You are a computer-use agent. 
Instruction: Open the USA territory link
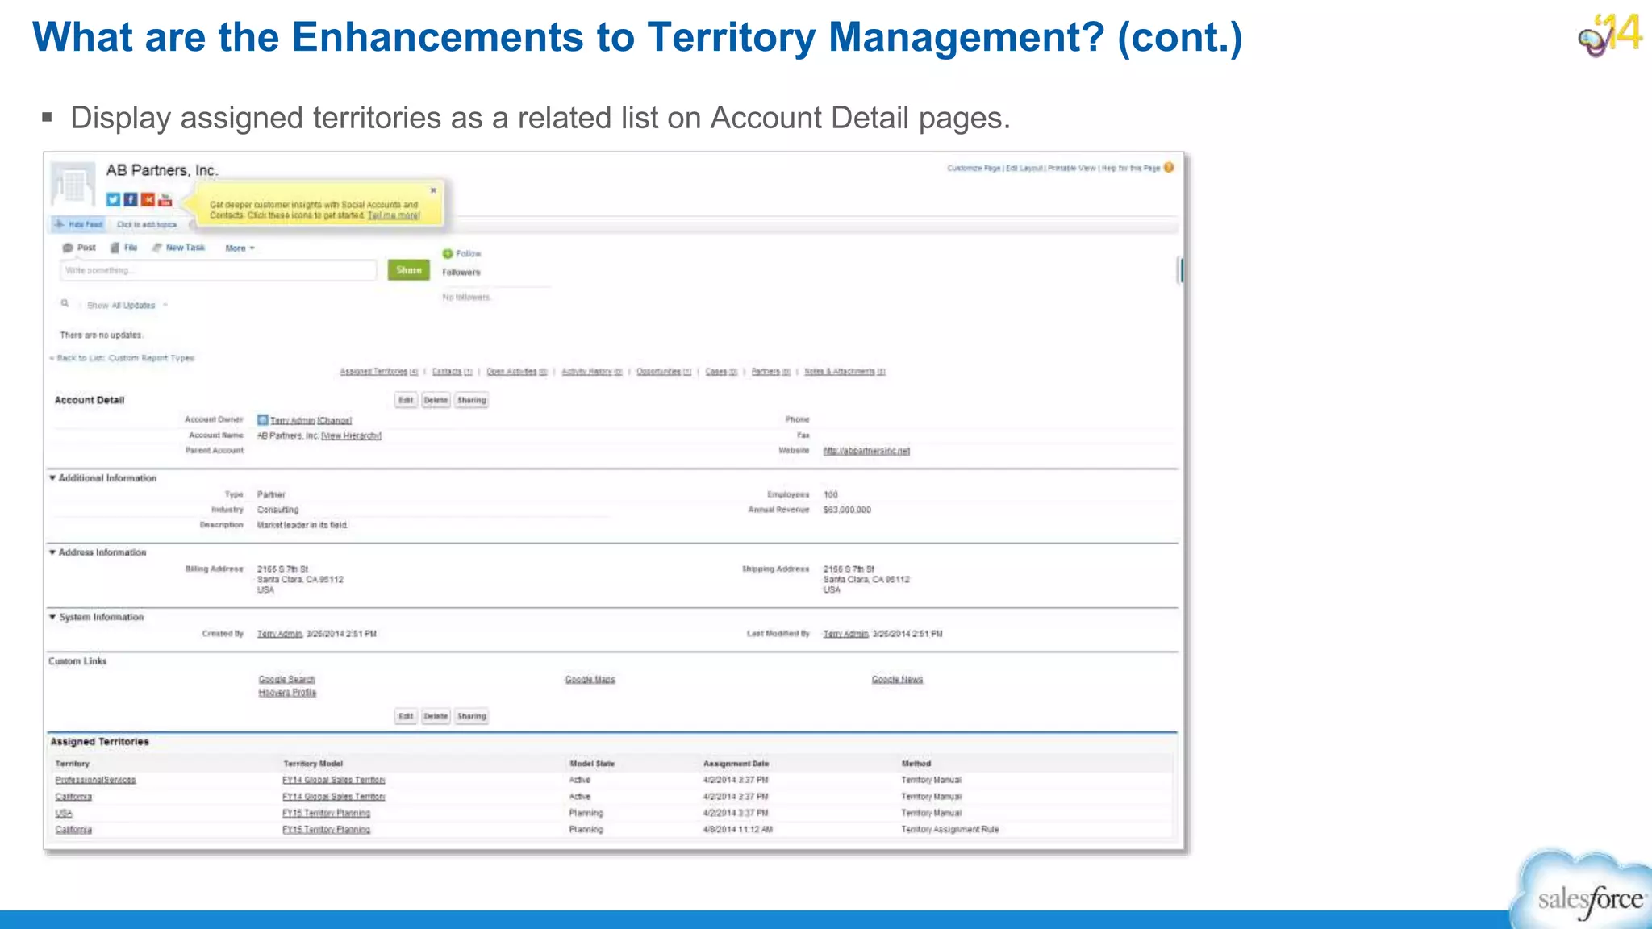click(x=64, y=813)
